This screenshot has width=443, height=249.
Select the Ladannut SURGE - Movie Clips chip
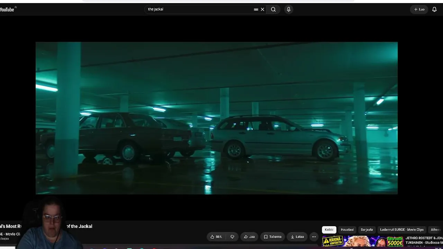(402, 230)
